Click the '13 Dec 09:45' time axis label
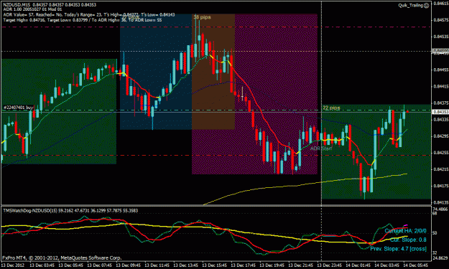449x269 pixels. (x=129, y=265)
